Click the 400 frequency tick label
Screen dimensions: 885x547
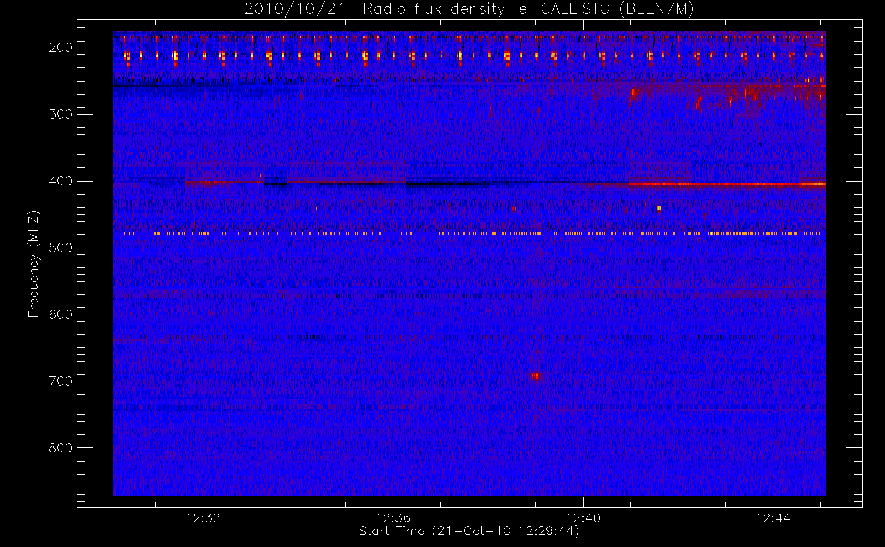pyautogui.click(x=61, y=181)
